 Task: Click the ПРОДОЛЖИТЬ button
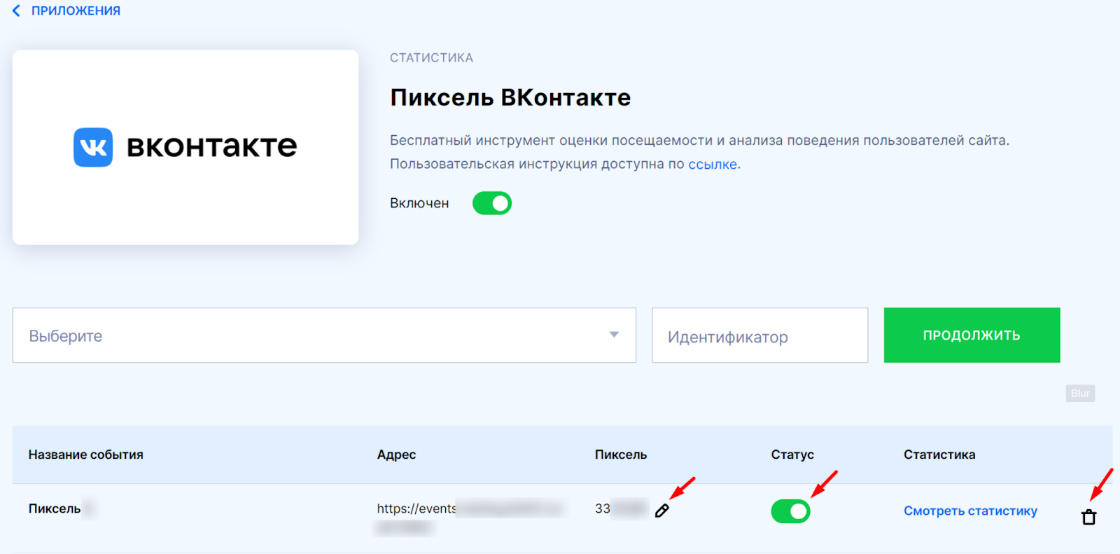(972, 335)
